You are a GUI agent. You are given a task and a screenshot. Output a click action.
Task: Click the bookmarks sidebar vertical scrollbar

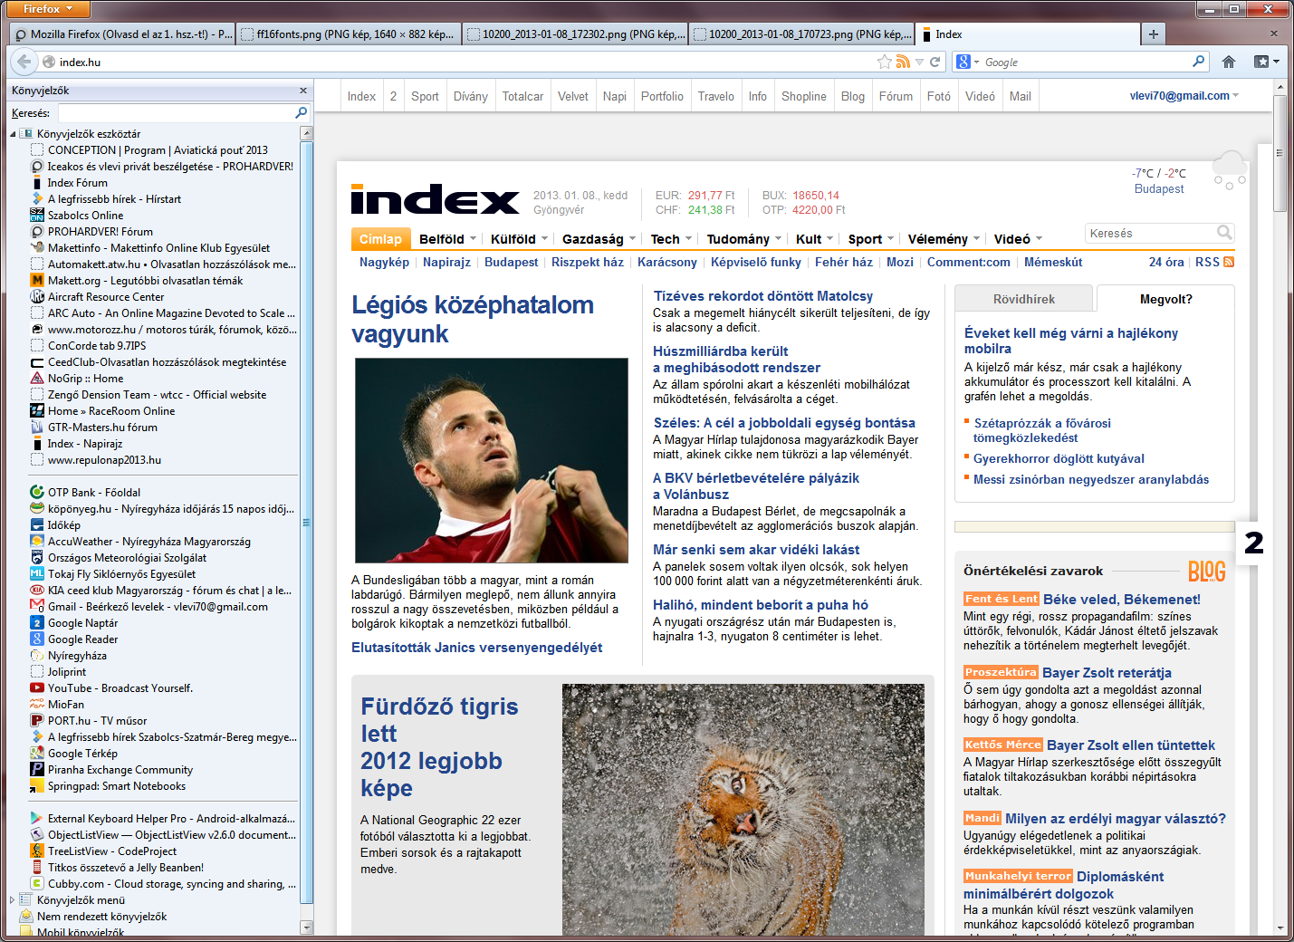306,522
